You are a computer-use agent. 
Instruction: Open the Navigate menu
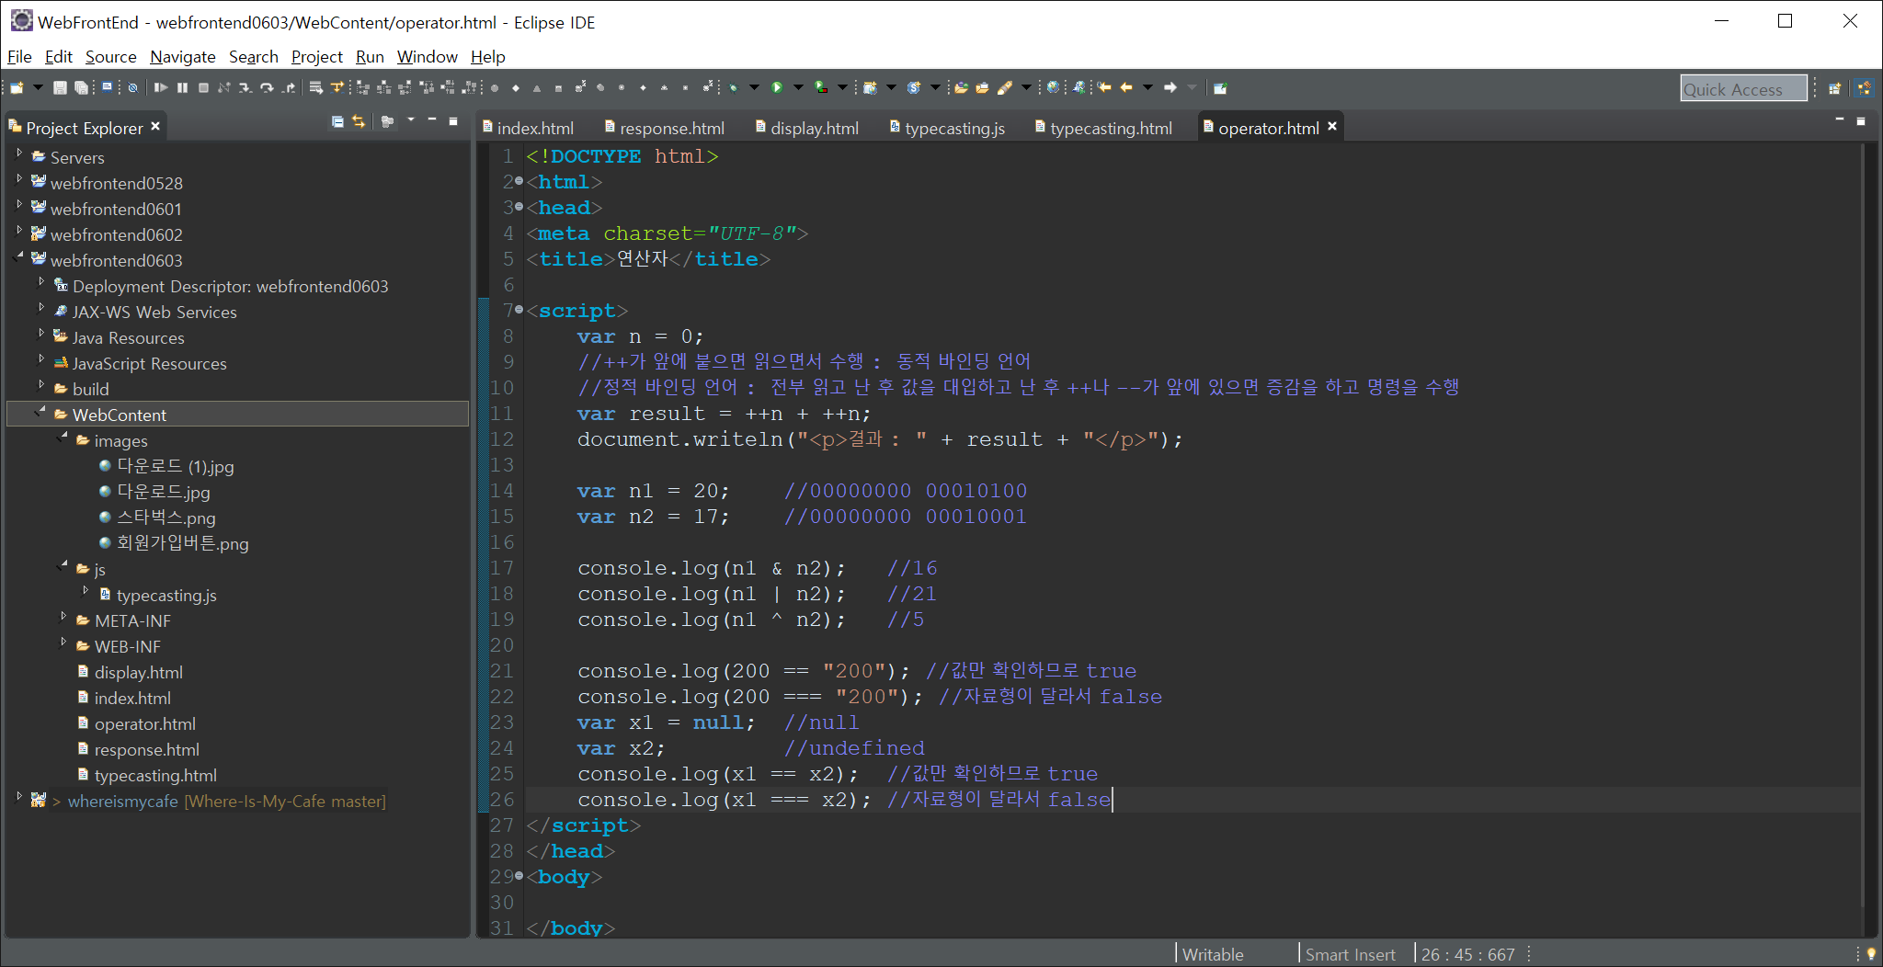[x=182, y=56]
